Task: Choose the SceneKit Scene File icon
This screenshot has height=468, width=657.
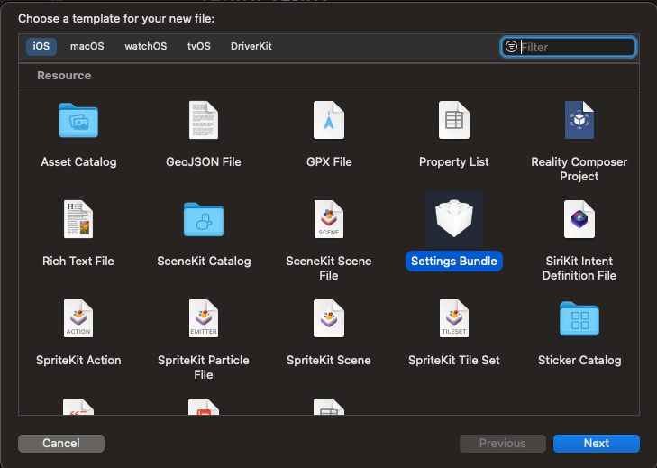Action: [329, 219]
